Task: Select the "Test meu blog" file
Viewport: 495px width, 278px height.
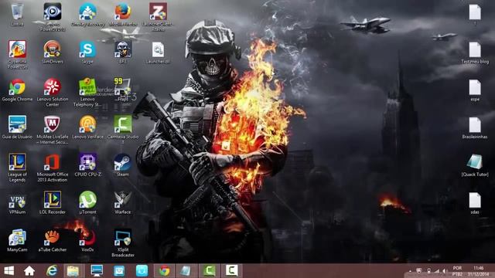Action: (x=475, y=53)
